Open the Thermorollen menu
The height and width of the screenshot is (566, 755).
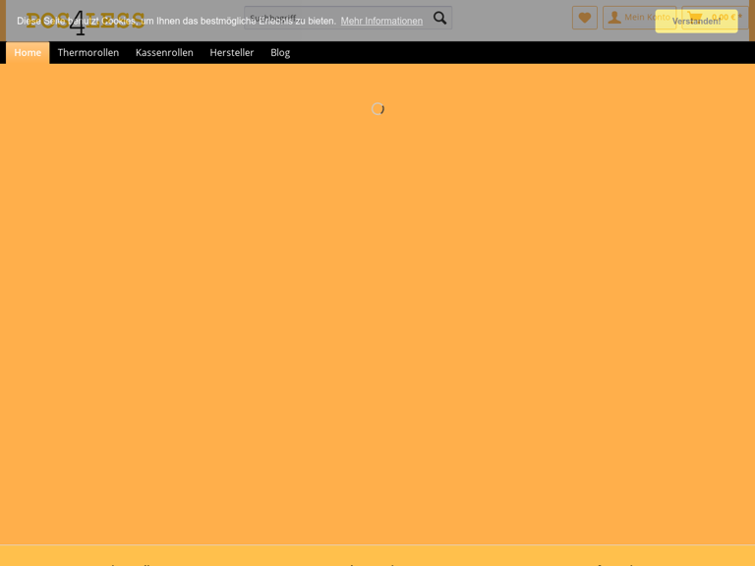tap(88, 52)
